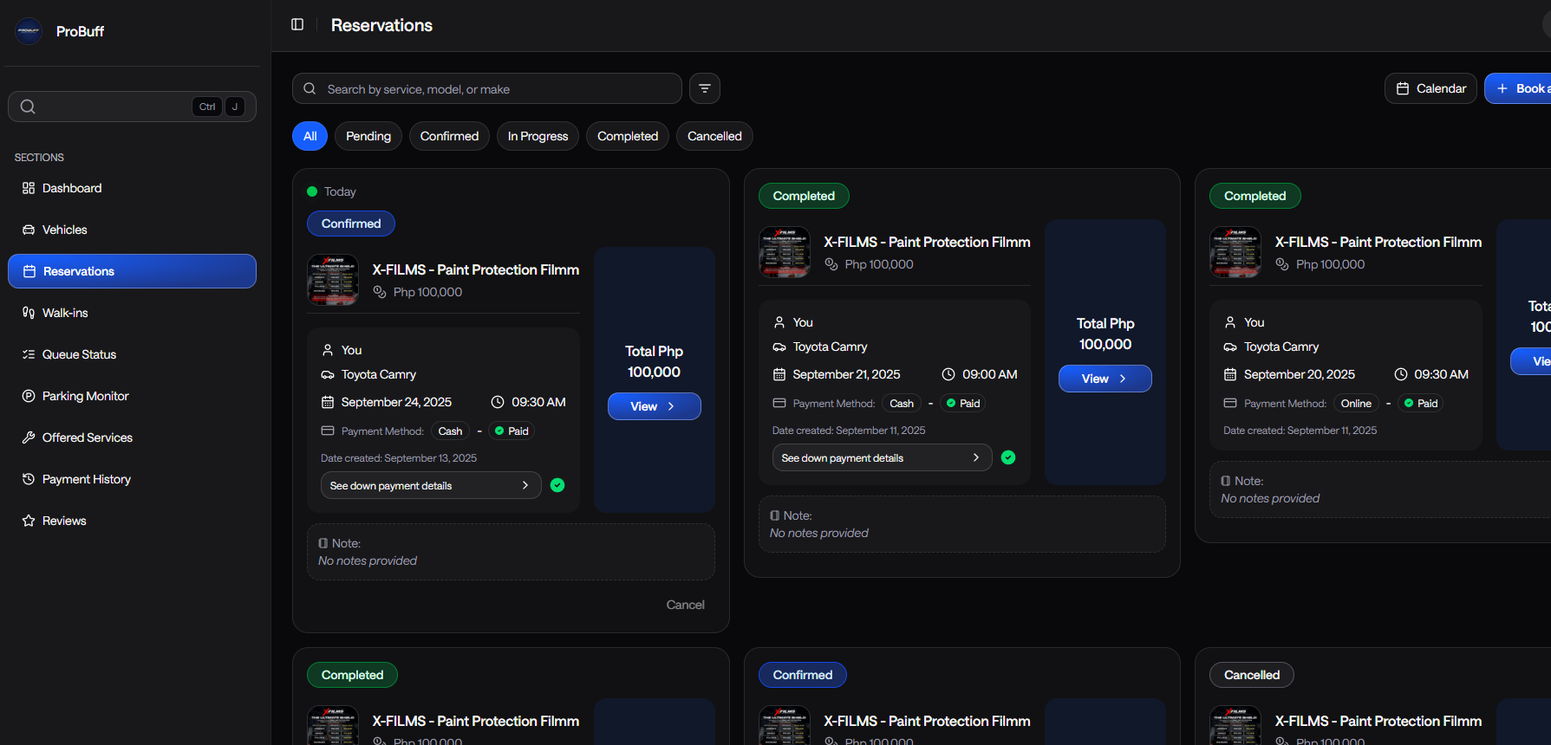Click the Cancelled status badge

pyautogui.click(x=1252, y=675)
